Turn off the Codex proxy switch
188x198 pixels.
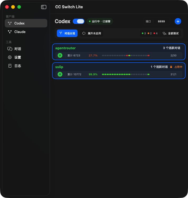[79, 21]
